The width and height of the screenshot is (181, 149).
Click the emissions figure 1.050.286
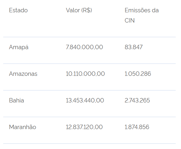point(138,74)
